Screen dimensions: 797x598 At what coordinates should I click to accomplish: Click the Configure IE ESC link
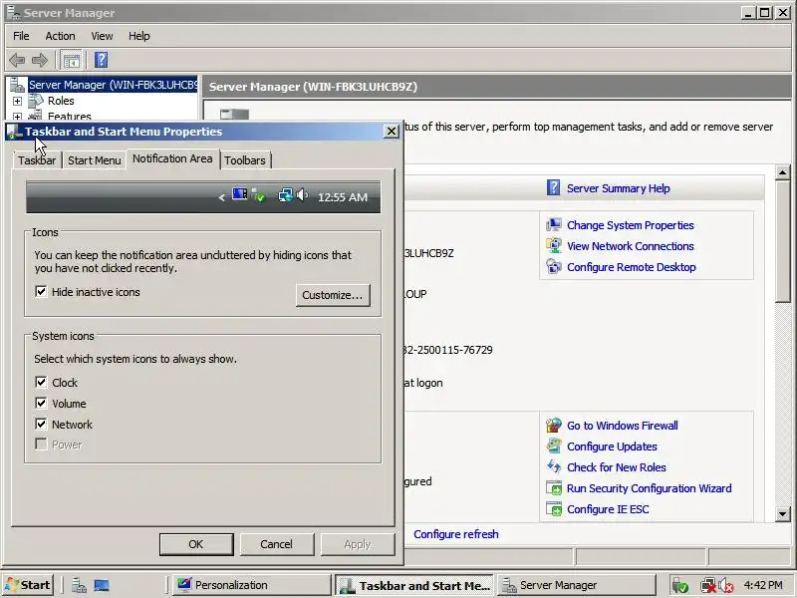(608, 509)
